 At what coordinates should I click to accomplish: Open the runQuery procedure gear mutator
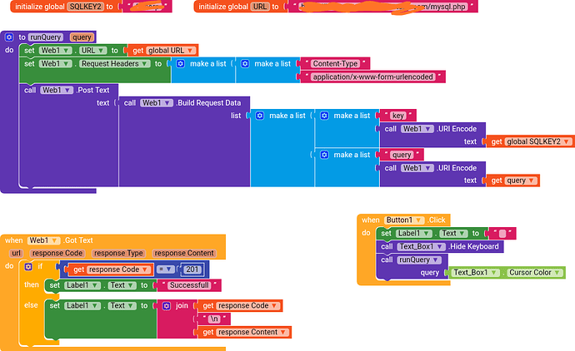[8, 37]
